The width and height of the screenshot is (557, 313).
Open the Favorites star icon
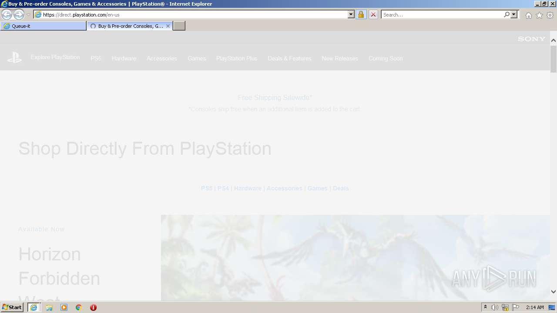point(539,15)
